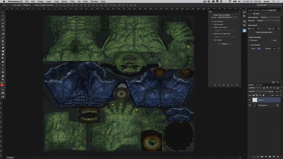Open the highlighted blue 3D panel dock icon
This screenshot has height=159, width=283.
coord(245,30)
